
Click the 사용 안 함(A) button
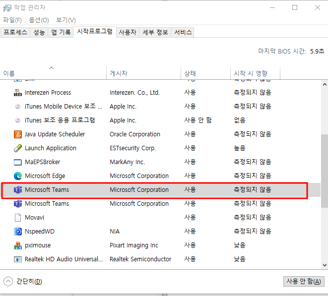tap(304, 281)
